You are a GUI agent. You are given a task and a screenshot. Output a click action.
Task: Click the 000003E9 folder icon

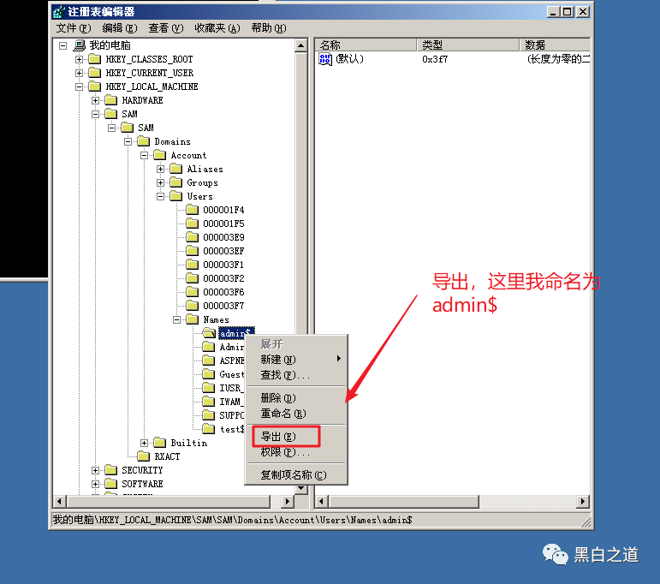tap(193, 237)
